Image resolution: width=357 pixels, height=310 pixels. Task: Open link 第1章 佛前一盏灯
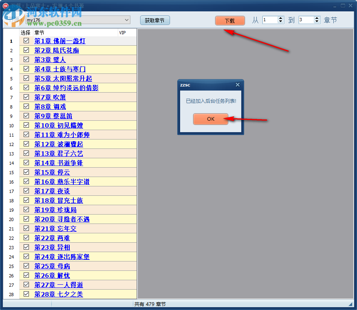point(60,41)
